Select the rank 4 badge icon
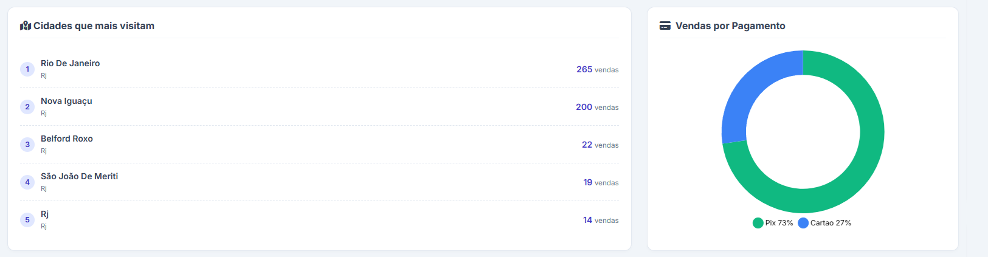988x257 pixels. click(x=27, y=182)
